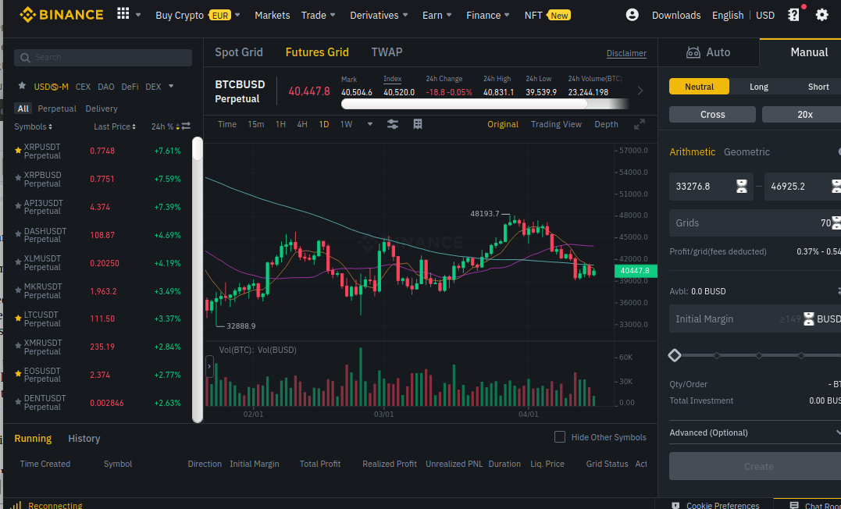Open the Disclaimer link
The image size is (841, 509).
pos(626,53)
